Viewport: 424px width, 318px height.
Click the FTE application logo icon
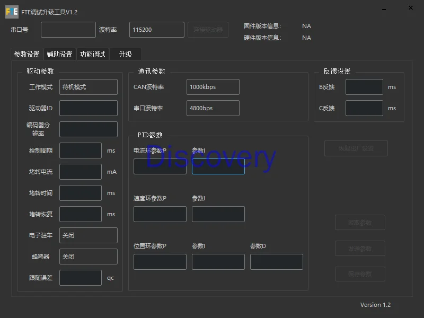[x=12, y=12]
